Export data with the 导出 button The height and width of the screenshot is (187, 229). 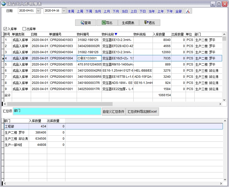click(107, 23)
